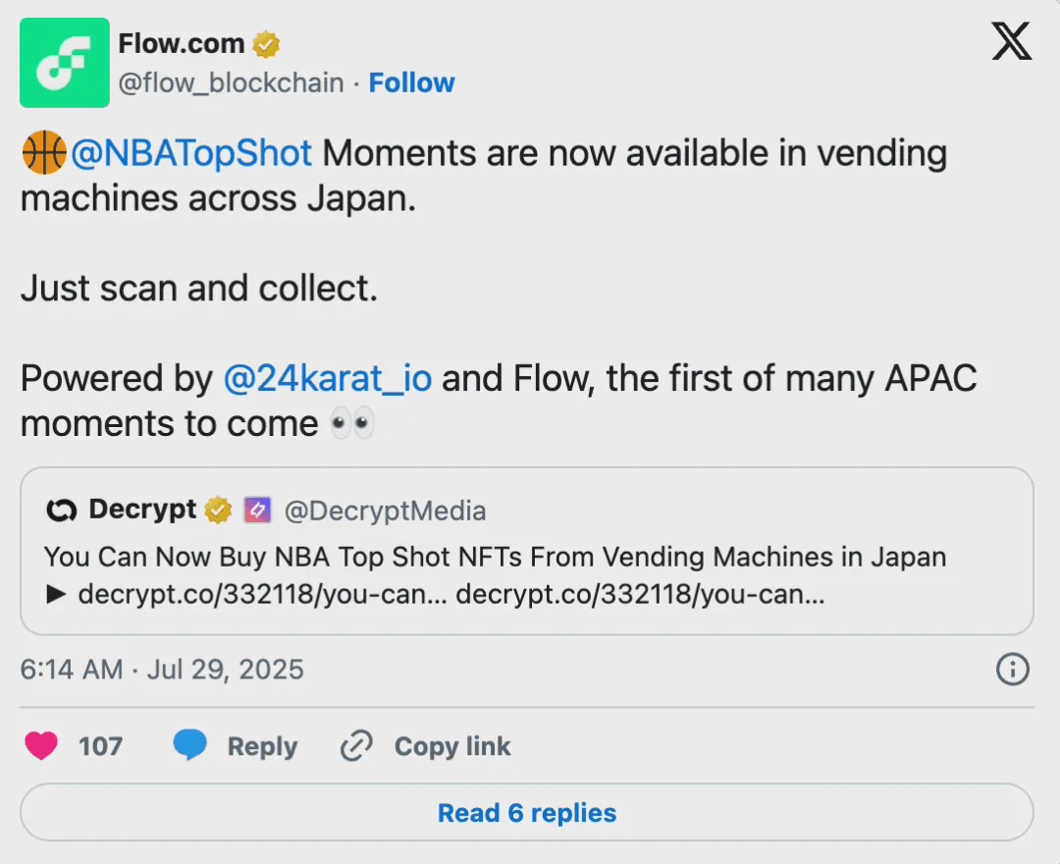Click the X logo icon
The image size is (1060, 864).
(1011, 42)
